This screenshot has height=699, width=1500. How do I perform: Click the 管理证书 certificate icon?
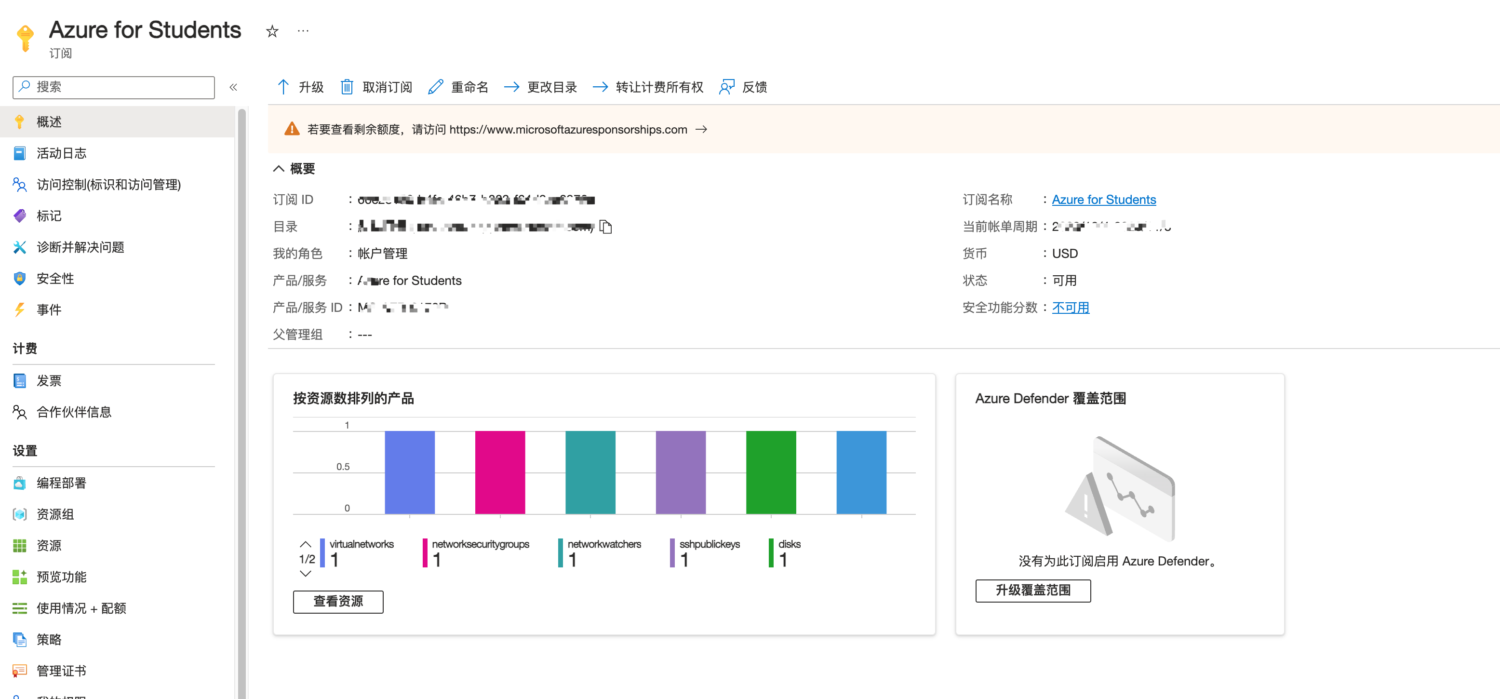pos(20,671)
